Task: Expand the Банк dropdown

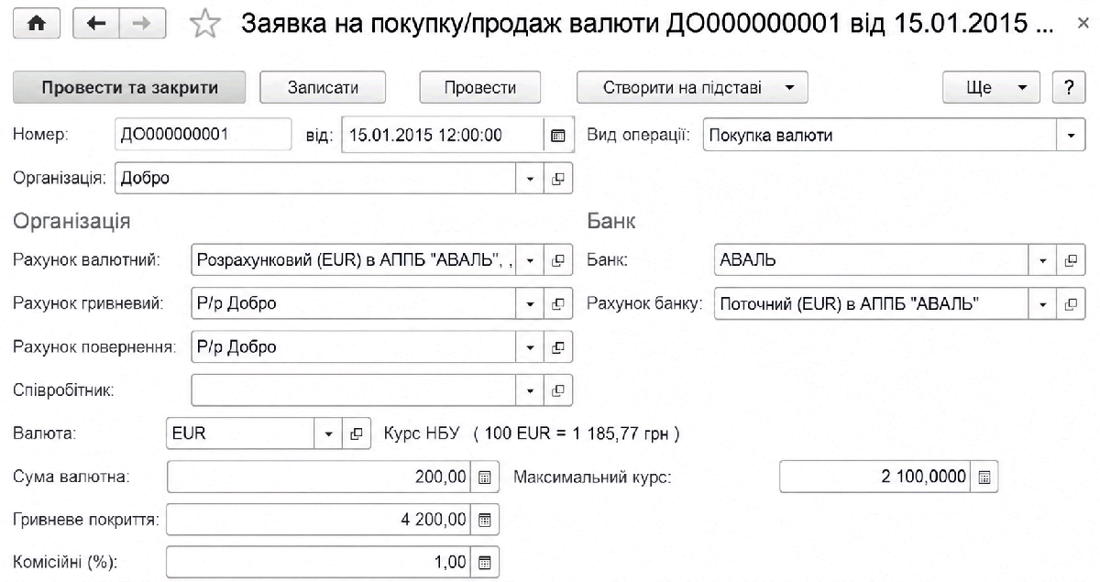Action: 1043,259
